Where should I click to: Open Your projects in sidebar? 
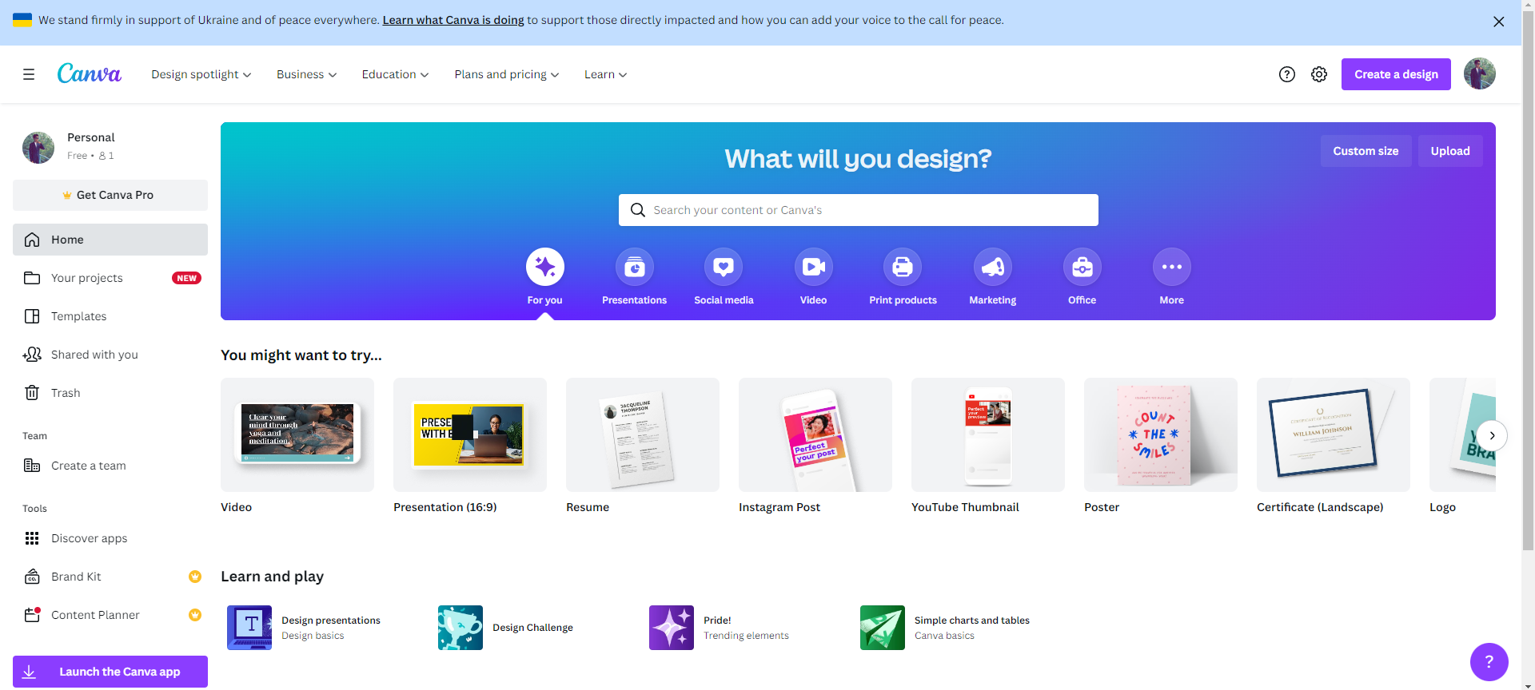(x=110, y=278)
